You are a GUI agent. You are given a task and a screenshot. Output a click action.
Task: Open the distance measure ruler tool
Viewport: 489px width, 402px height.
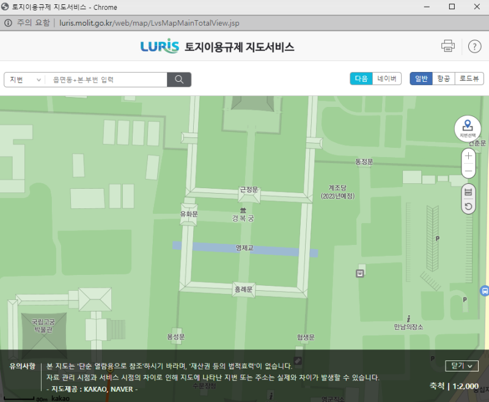tap(468, 192)
